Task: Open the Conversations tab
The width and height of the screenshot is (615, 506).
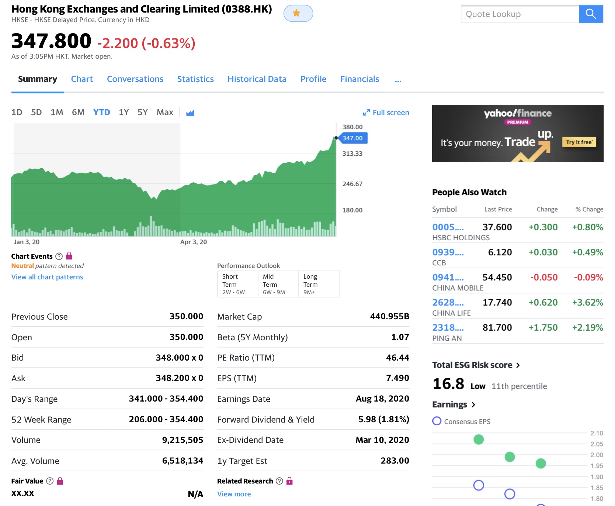Action: 135,79
